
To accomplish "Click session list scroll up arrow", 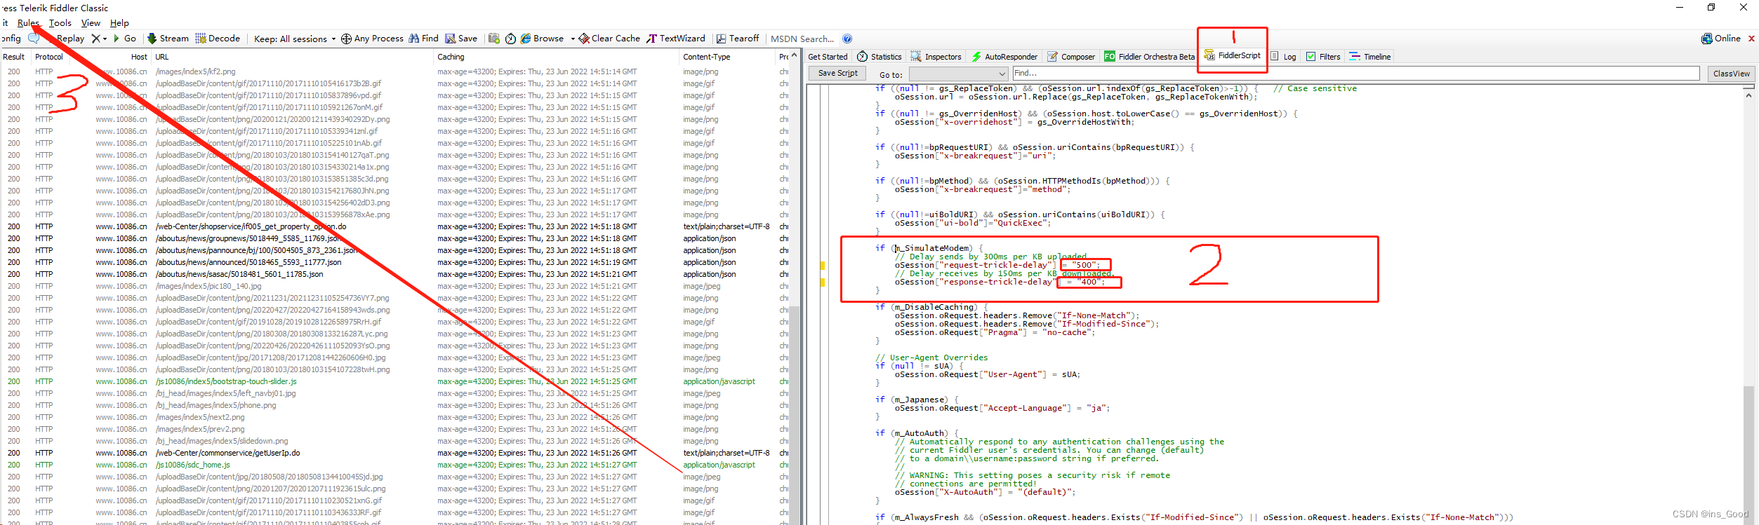I will [795, 55].
